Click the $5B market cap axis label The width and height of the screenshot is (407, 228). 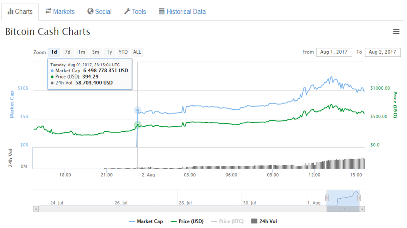25,117
